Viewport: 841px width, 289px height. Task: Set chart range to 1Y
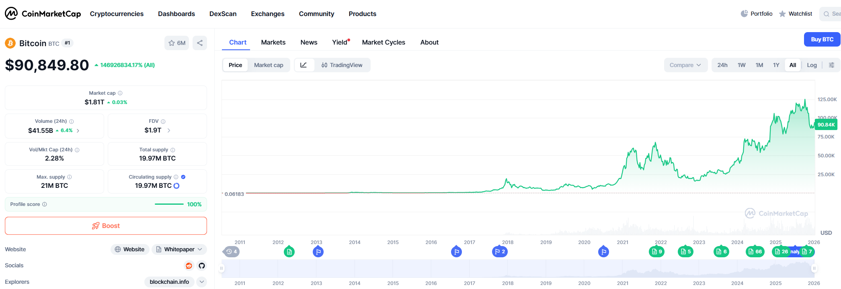(x=776, y=65)
